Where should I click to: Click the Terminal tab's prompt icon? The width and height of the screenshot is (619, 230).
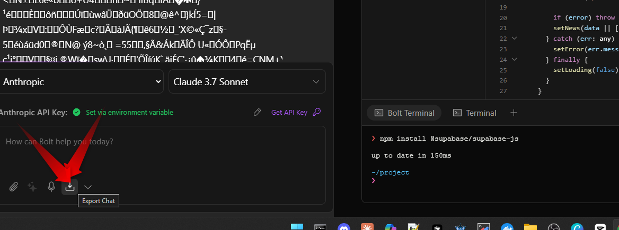pyautogui.click(x=457, y=113)
